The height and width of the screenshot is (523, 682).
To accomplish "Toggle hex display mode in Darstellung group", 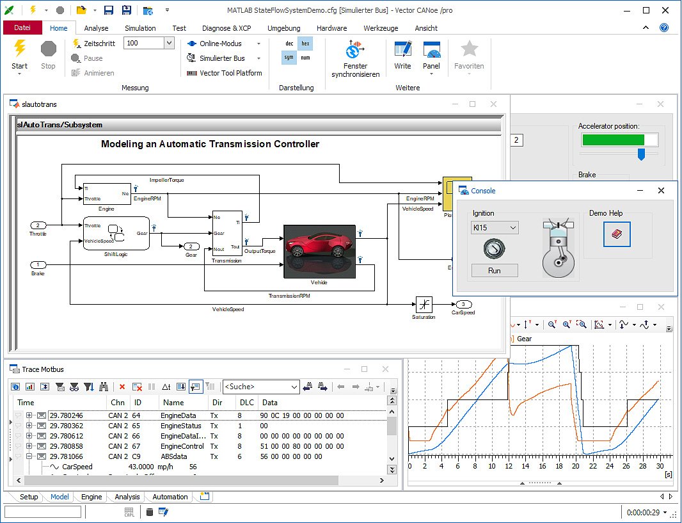I will [x=305, y=43].
